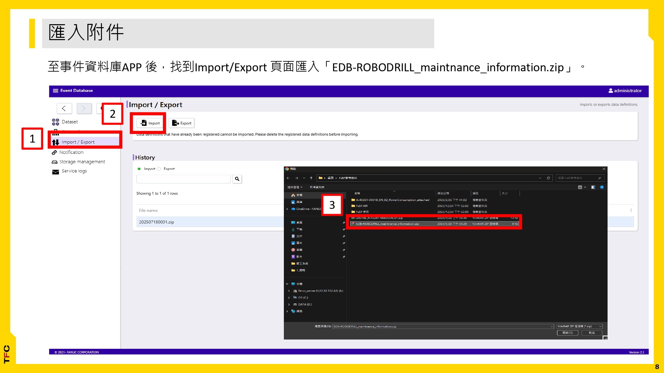Go back in the file dialog
The image size is (664, 373).
tap(288, 178)
